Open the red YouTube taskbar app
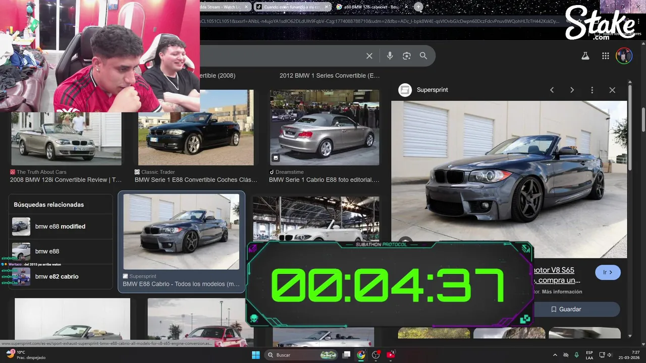This screenshot has height=363, width=646. [391, 355]
